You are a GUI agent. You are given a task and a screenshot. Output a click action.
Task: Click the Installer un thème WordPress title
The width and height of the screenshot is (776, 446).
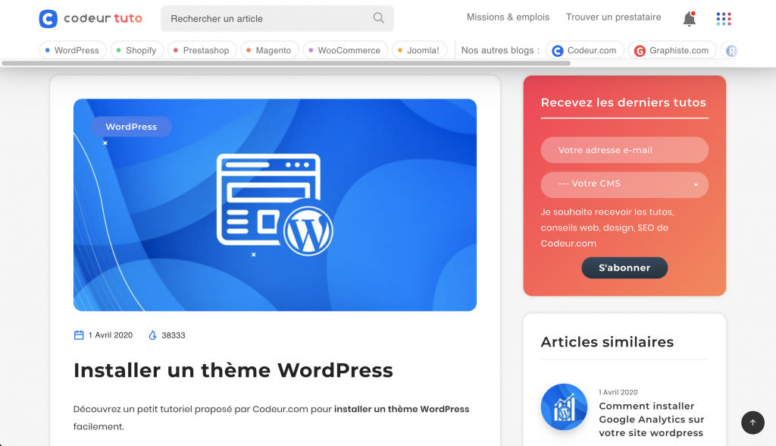click(233, 370)
